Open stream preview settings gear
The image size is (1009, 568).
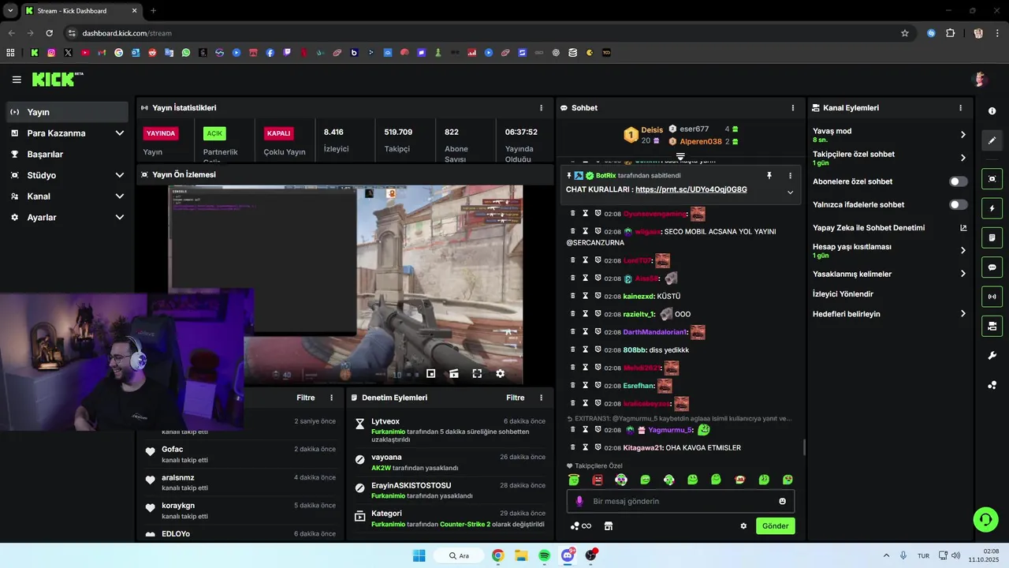point(500,374)
